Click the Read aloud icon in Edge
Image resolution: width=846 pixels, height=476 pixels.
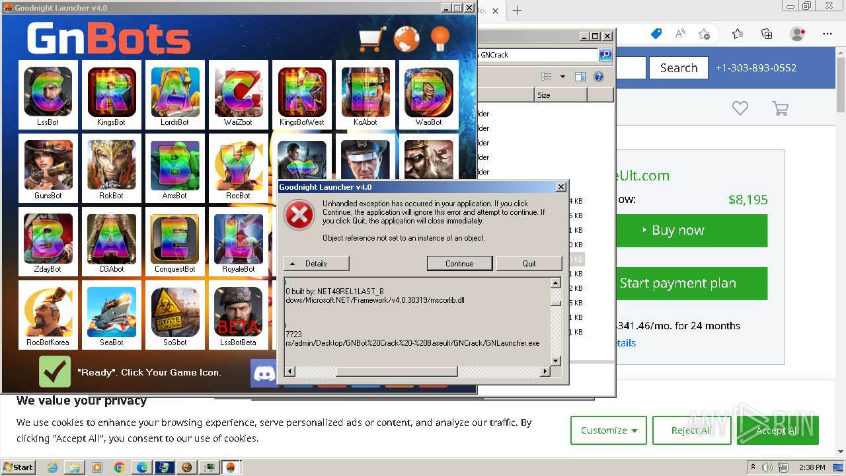click(x=680, y=34)
